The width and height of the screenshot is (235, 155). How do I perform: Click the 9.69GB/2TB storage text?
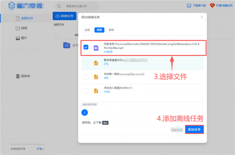click(18, 149)
